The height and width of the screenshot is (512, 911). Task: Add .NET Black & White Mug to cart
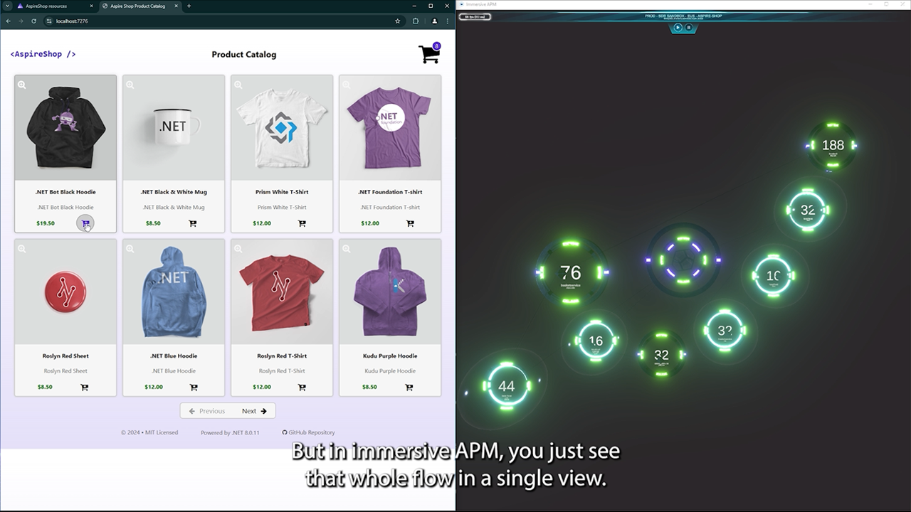[x=193, y=223]
